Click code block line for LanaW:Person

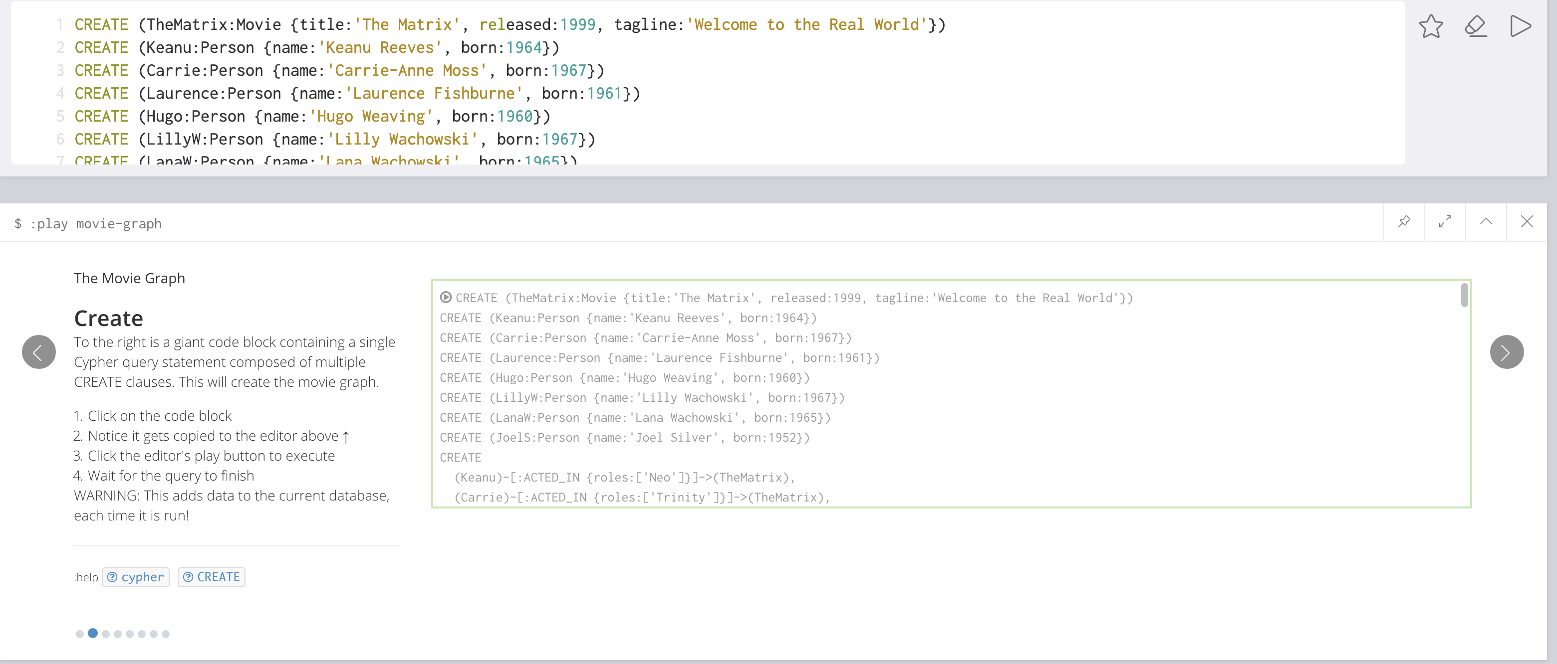[x=635, y=417]
